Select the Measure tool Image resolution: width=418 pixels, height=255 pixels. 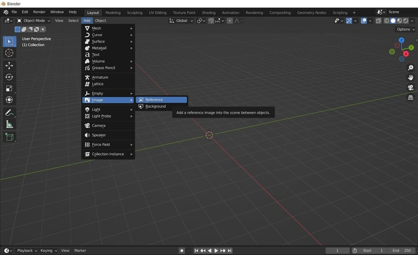[9, 124]
